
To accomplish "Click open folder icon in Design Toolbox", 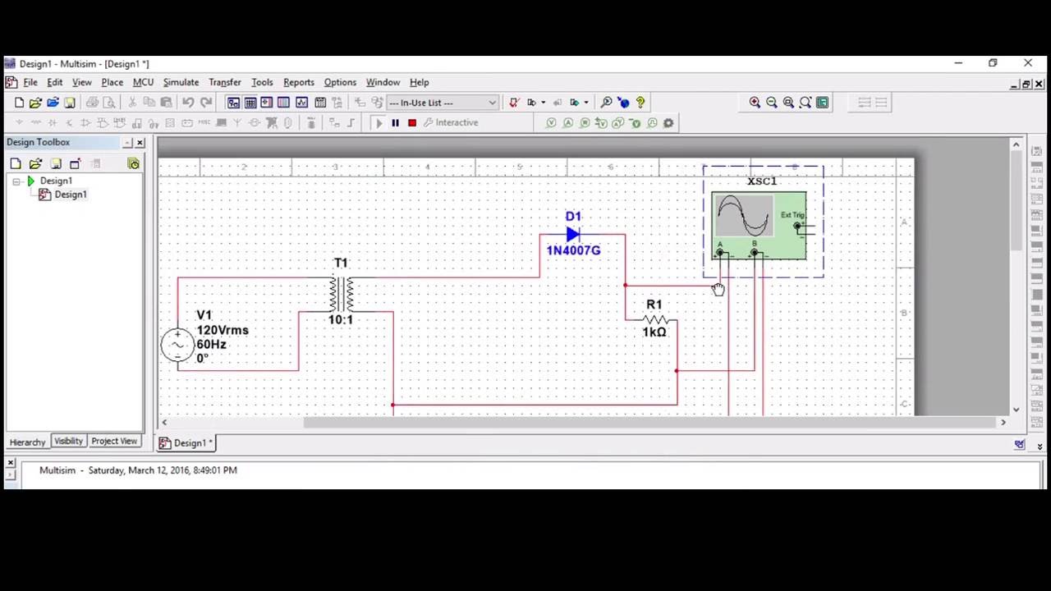I will tap(35, 164).
